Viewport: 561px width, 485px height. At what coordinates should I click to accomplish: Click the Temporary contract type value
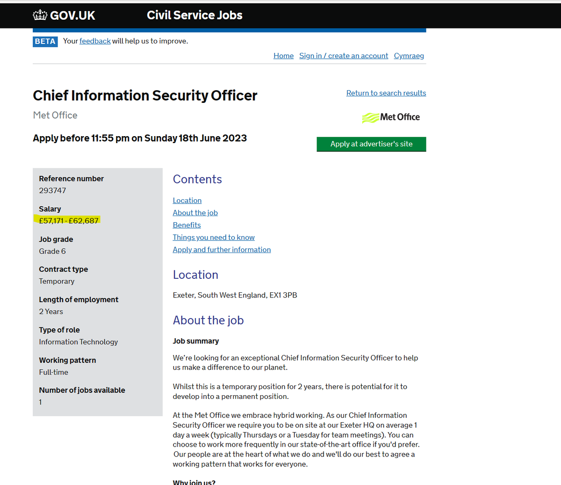click(57, 281)
